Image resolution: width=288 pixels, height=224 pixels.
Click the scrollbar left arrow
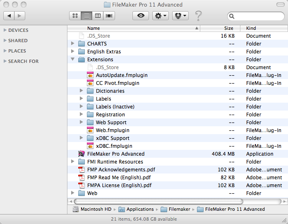(71, 201)
